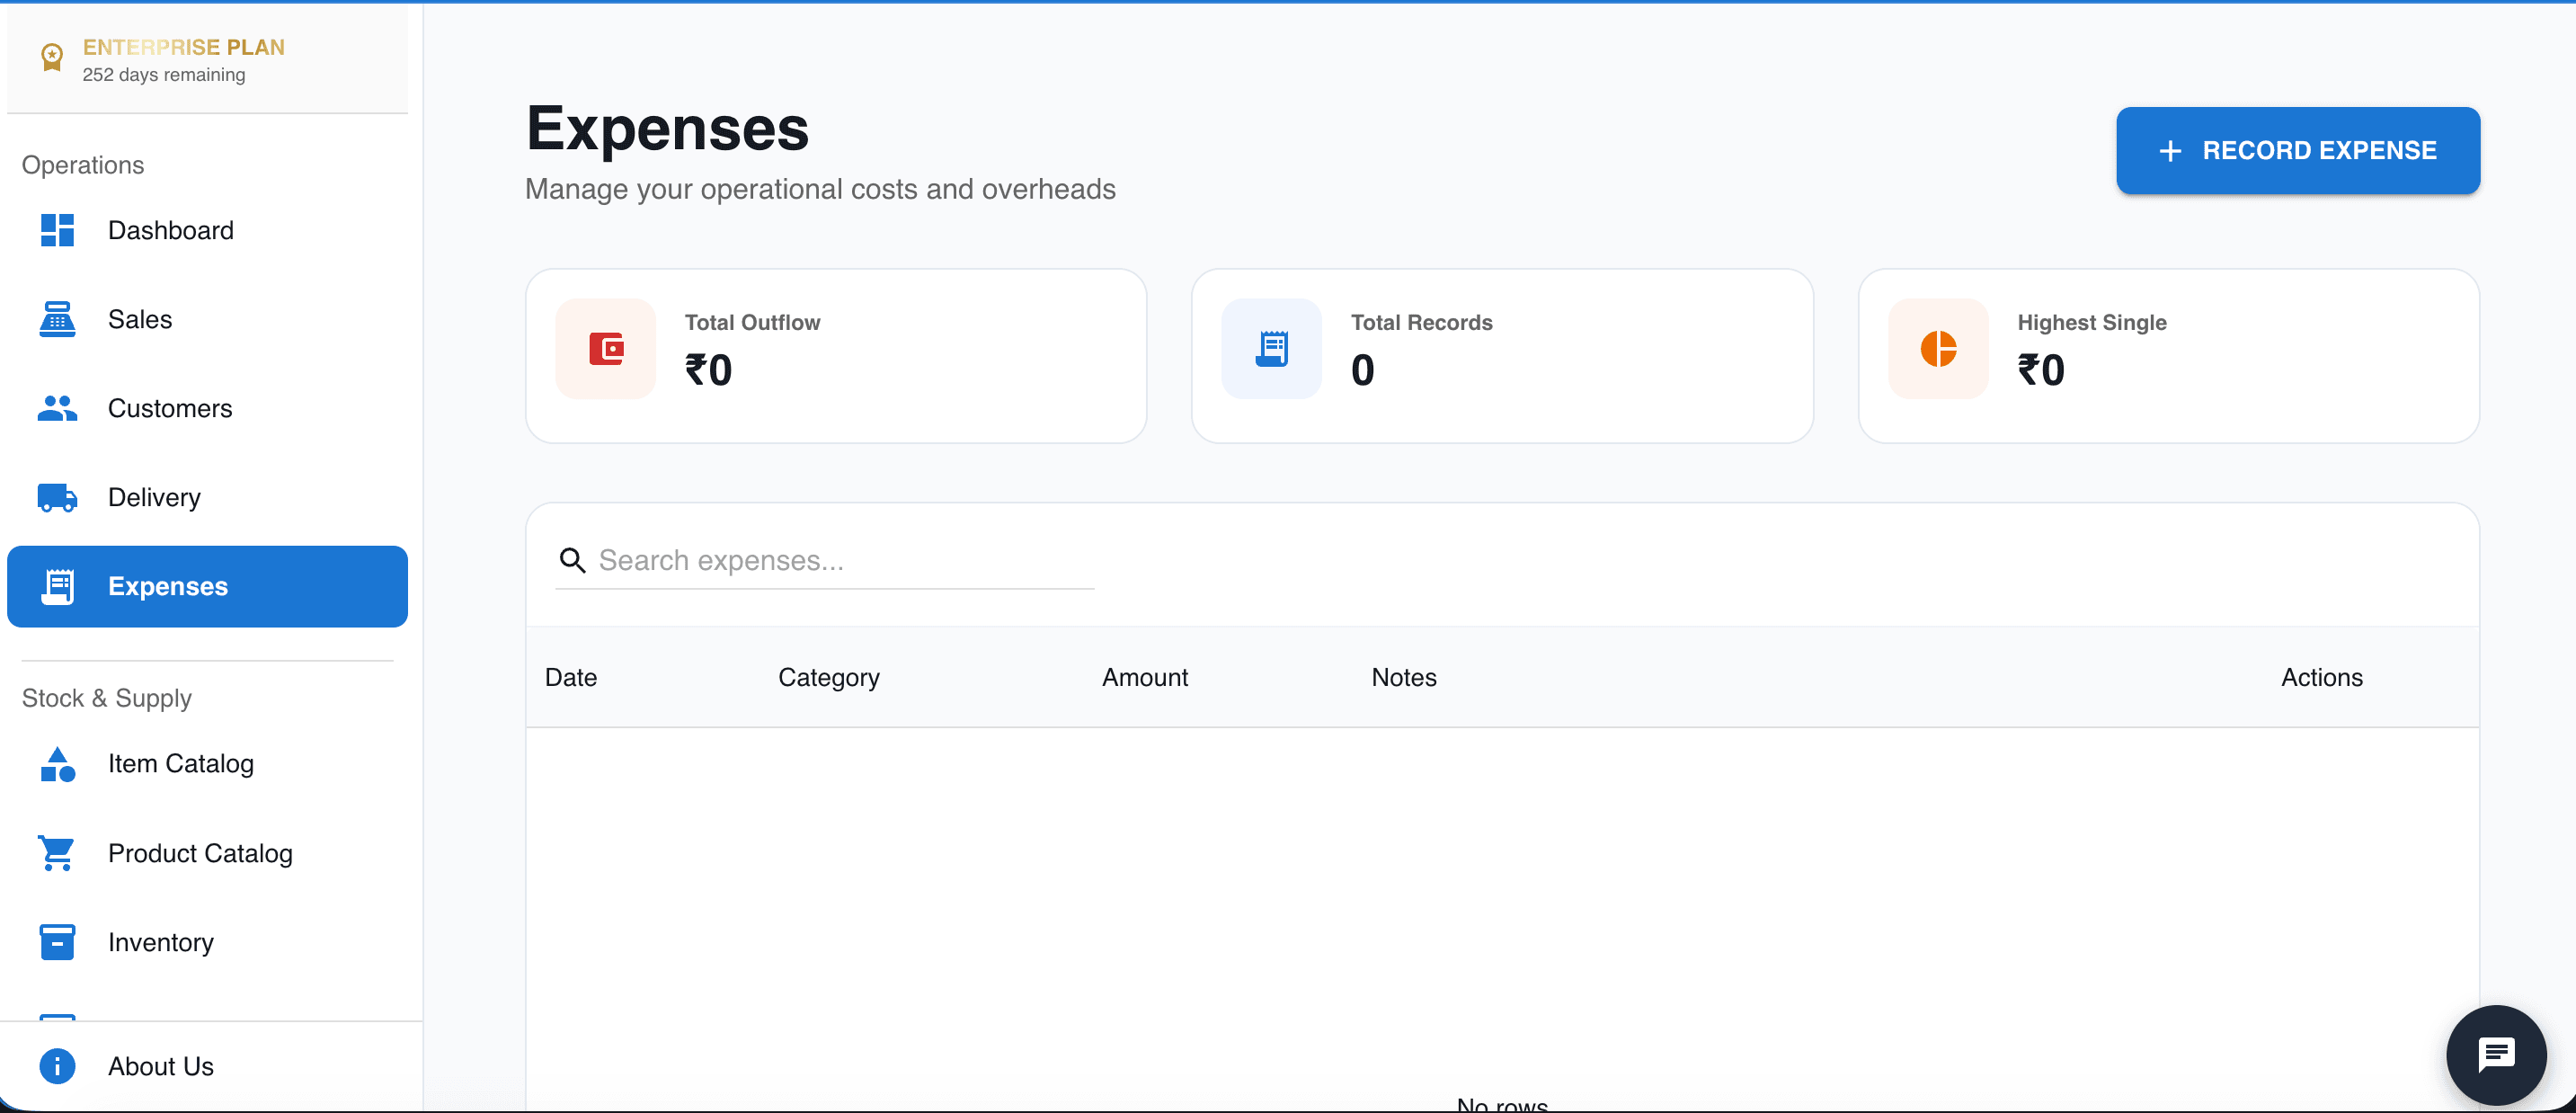Navigate to Delivery
Screen dimensions: 2576x1113
207,497
